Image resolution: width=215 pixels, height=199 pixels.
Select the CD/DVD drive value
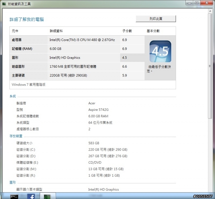[95, 162]
